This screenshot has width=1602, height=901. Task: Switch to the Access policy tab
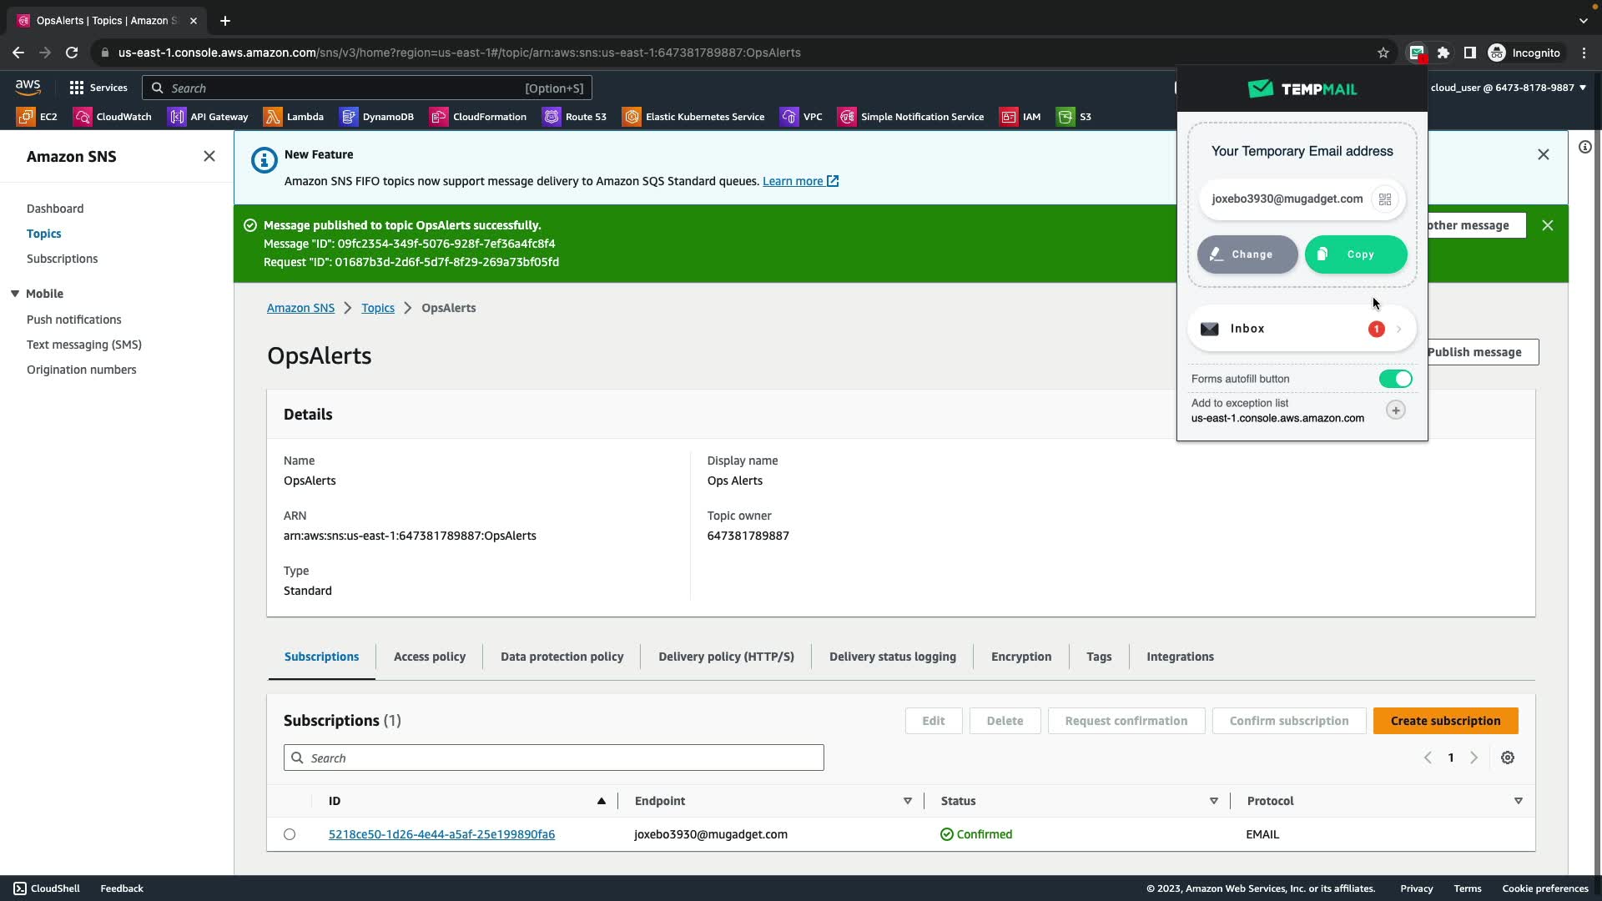coord(430,657)
